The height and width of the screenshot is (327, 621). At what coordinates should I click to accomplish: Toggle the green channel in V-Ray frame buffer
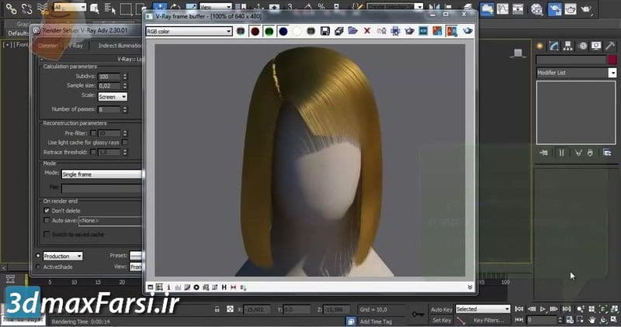pos(268,31)
